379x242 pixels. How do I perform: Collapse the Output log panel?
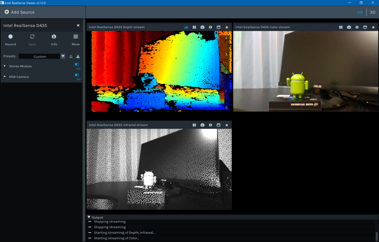89,217
